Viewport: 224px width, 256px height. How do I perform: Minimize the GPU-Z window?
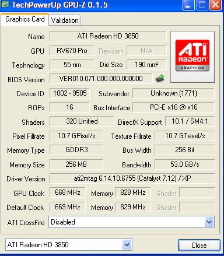point(188,5)
